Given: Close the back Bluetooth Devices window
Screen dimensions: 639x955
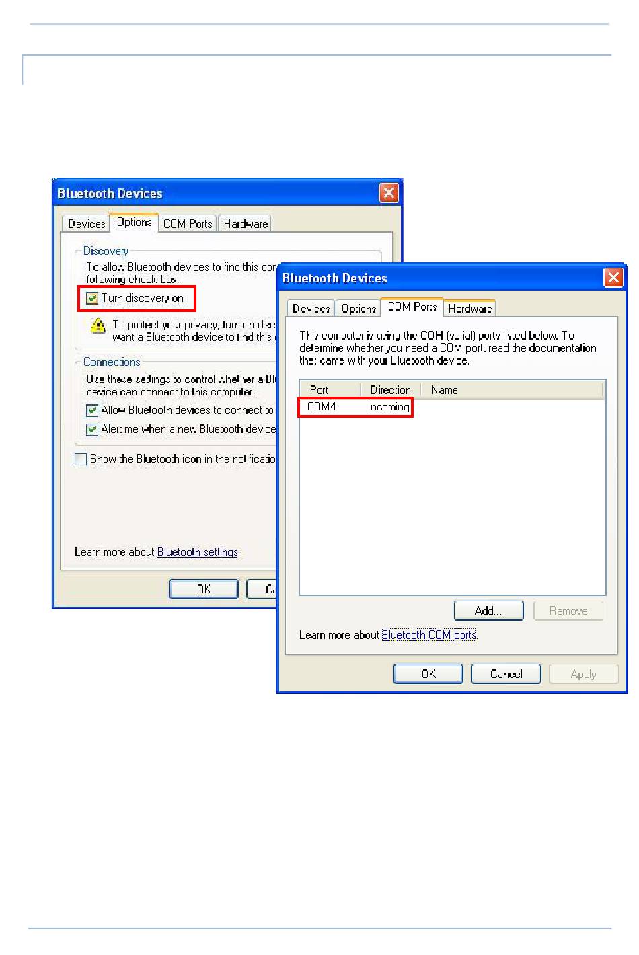Looking at the screenshot, I should pos(389,193).
